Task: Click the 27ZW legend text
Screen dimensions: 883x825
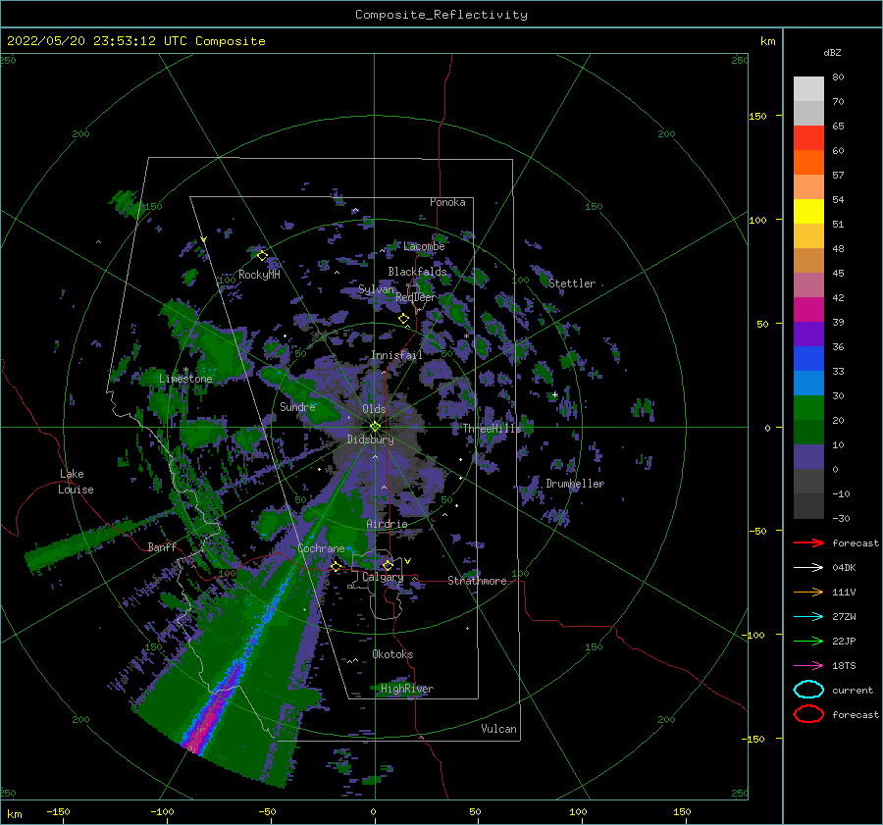Action: 844,617
